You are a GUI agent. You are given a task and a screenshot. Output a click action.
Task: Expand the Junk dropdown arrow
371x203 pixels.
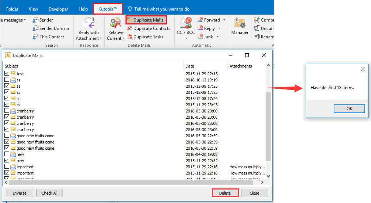(x=217, y=37)
